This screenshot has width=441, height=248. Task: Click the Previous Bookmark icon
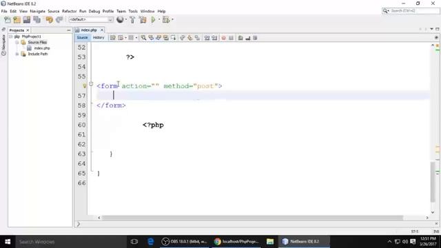183,38
